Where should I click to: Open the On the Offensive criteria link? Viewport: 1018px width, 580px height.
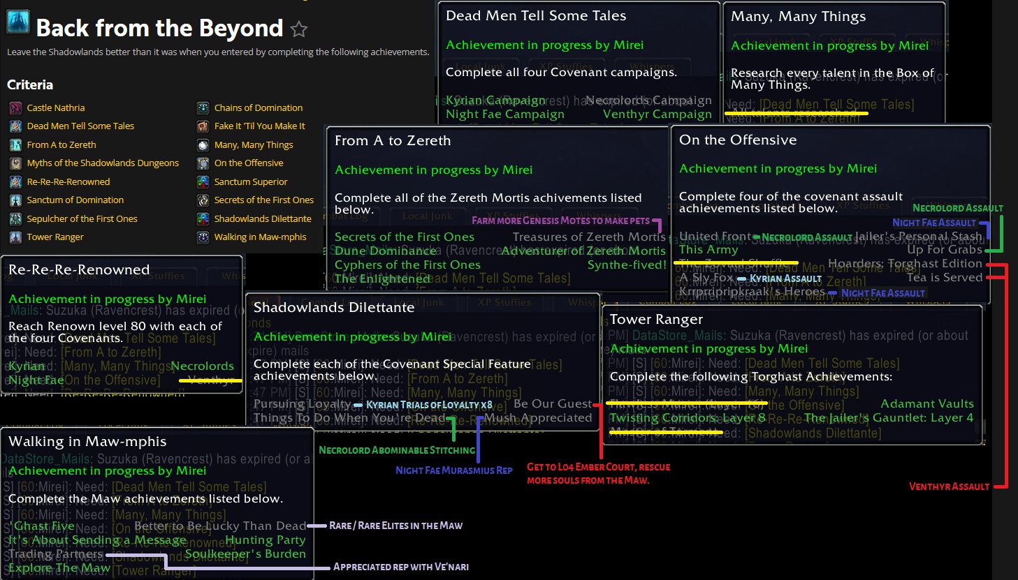(x=249, y=163)
